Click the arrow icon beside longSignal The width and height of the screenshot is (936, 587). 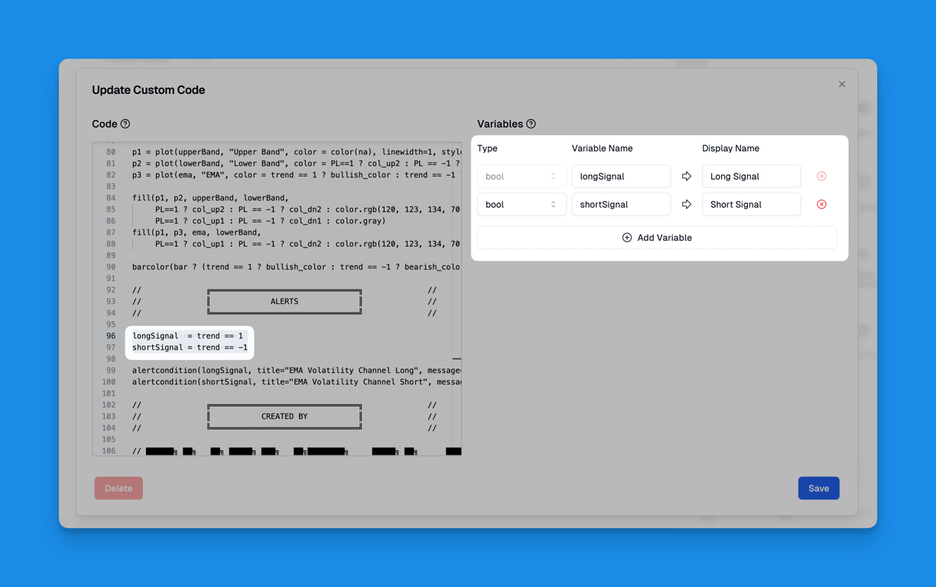tap(687, 177)
